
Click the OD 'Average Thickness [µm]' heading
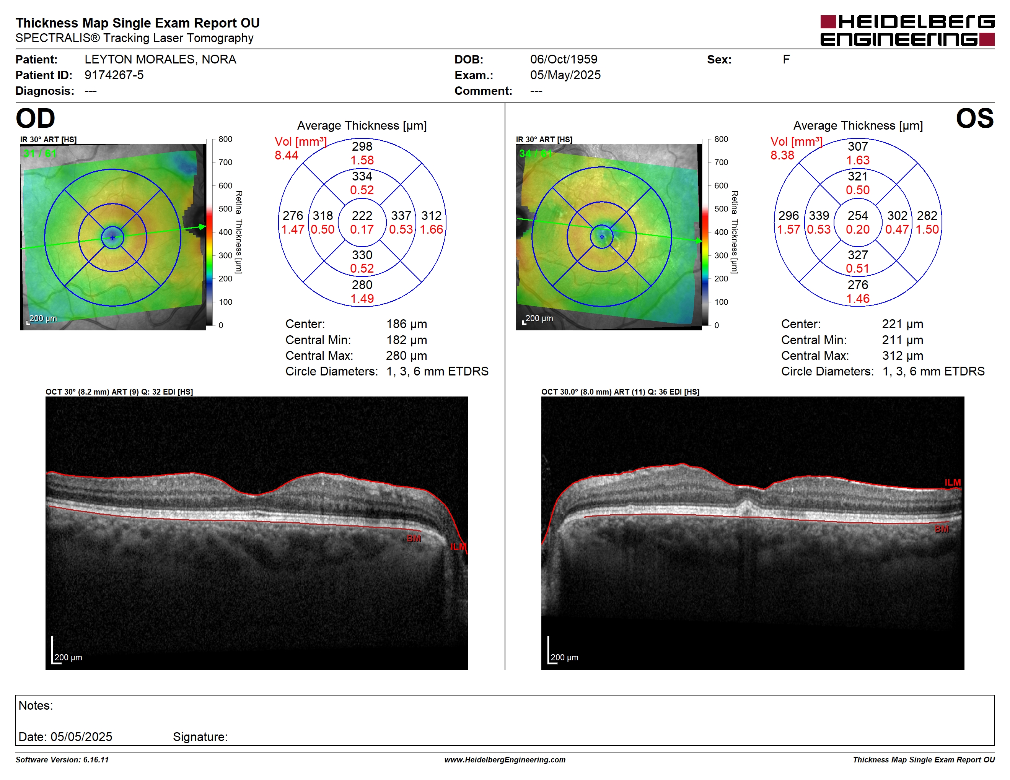click(362, 126)
